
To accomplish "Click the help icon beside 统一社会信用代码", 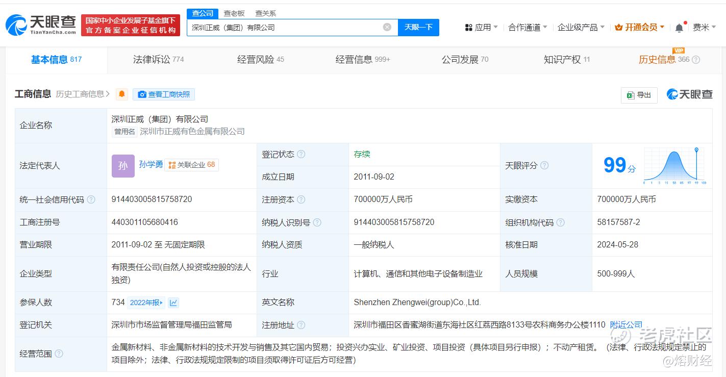I will coord(91,199).
